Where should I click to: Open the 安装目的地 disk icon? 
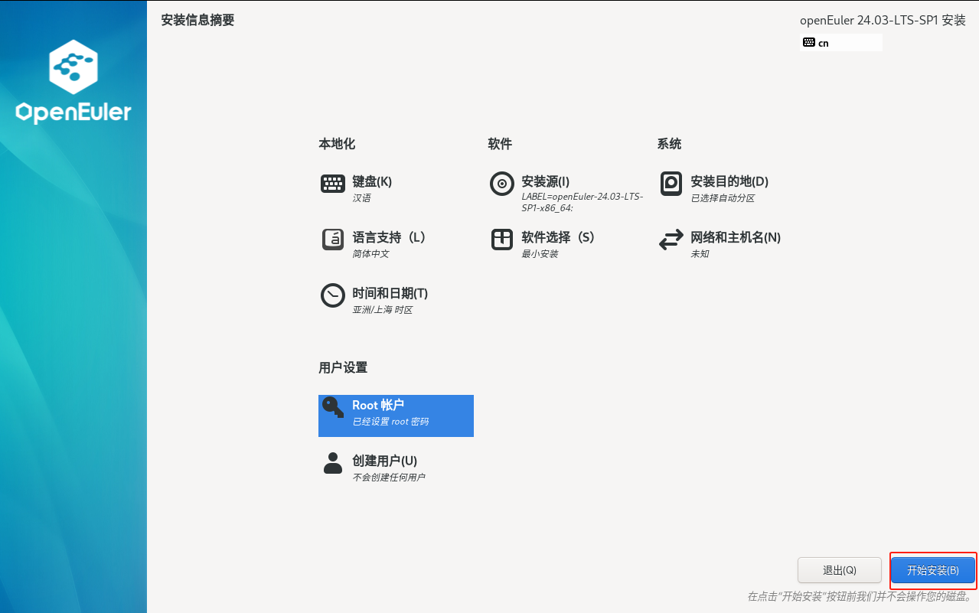[x=671, y=184]
